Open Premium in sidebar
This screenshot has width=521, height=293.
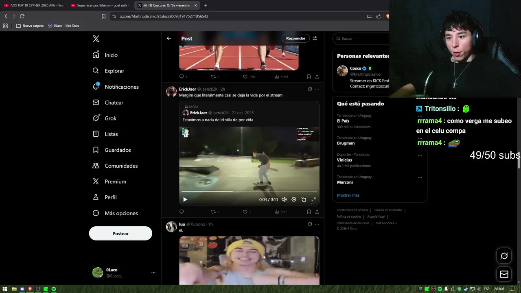tap(109, 181)
